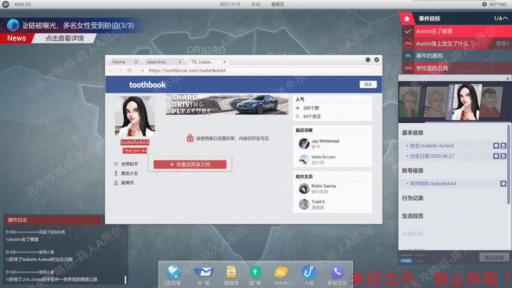This screenshot has height=288, width=512.
Task: Click the shield icon beside 出生日期:2003.06.27
Action: click(496, 156)
